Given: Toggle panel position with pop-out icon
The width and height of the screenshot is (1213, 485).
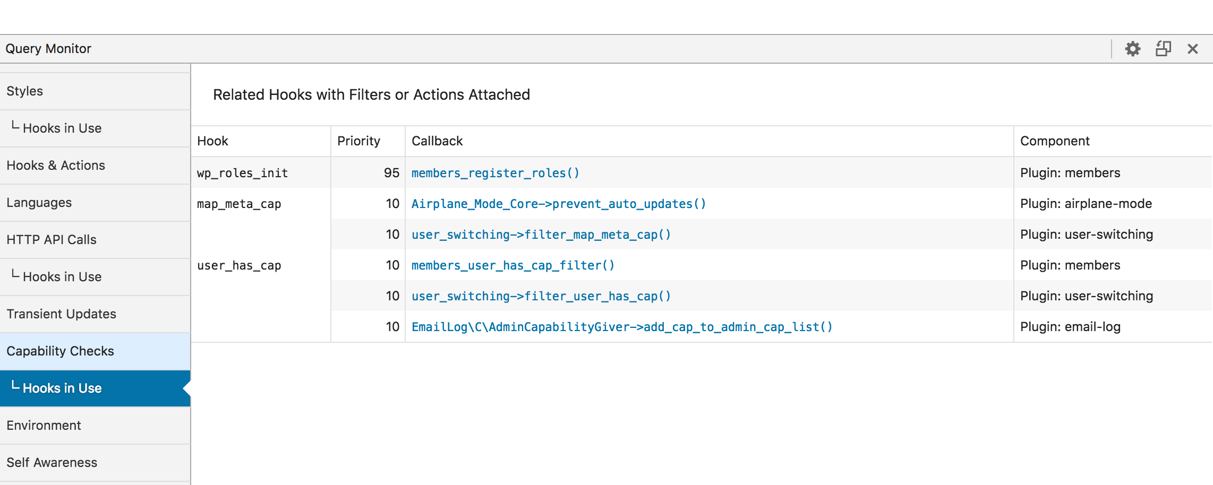Looking at the screenshot, I should pyautogui.click(x=1163, y=49).
